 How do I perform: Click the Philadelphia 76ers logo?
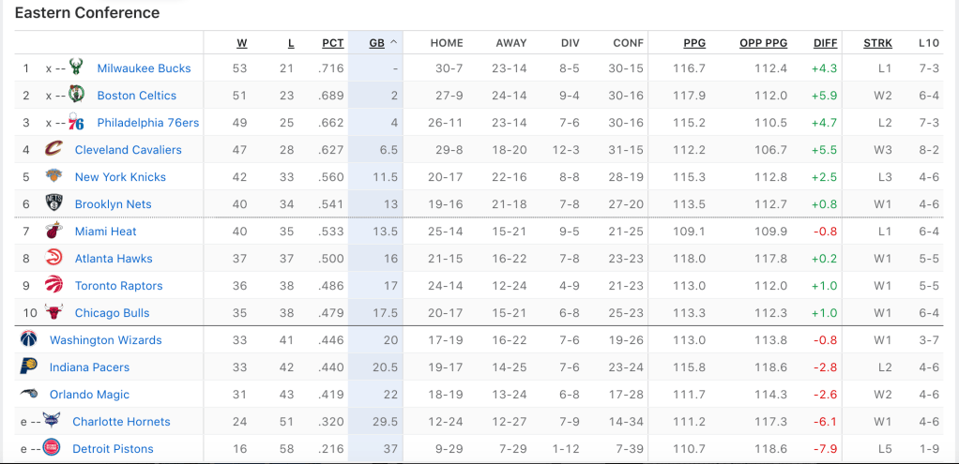pos(76,122)
